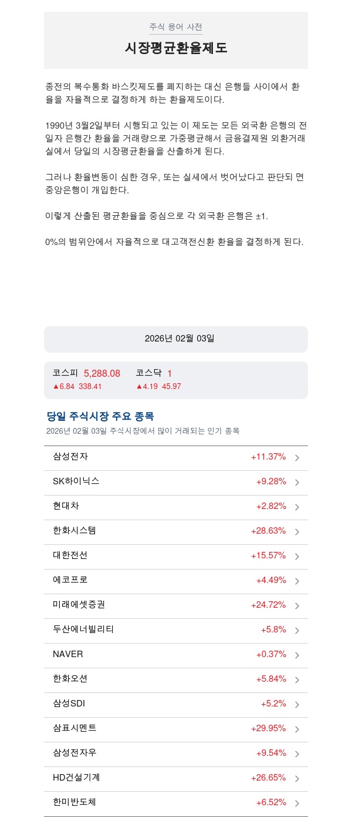This screenshot has height=817, width=352.
Task: Open the 주식 용어 사전 header link
Action: pos(176,27)
